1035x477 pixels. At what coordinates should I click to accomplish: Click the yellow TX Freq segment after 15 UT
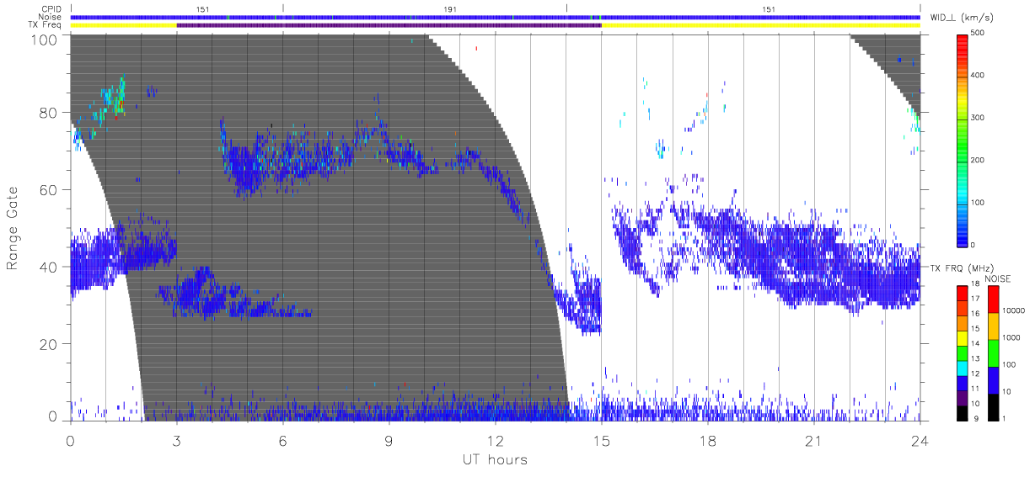coord(760,25)
